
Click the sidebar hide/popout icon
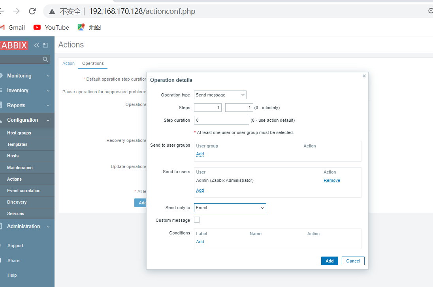click(45, 45)
